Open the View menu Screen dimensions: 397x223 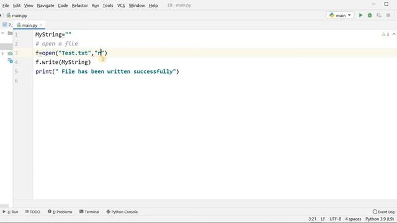pos(29,6)
